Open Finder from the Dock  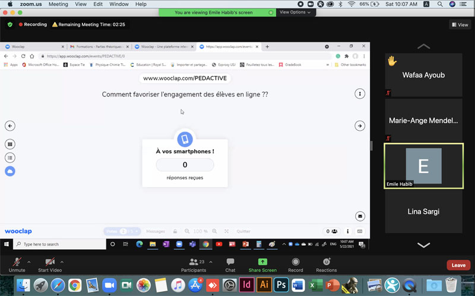tap(23, 285)
